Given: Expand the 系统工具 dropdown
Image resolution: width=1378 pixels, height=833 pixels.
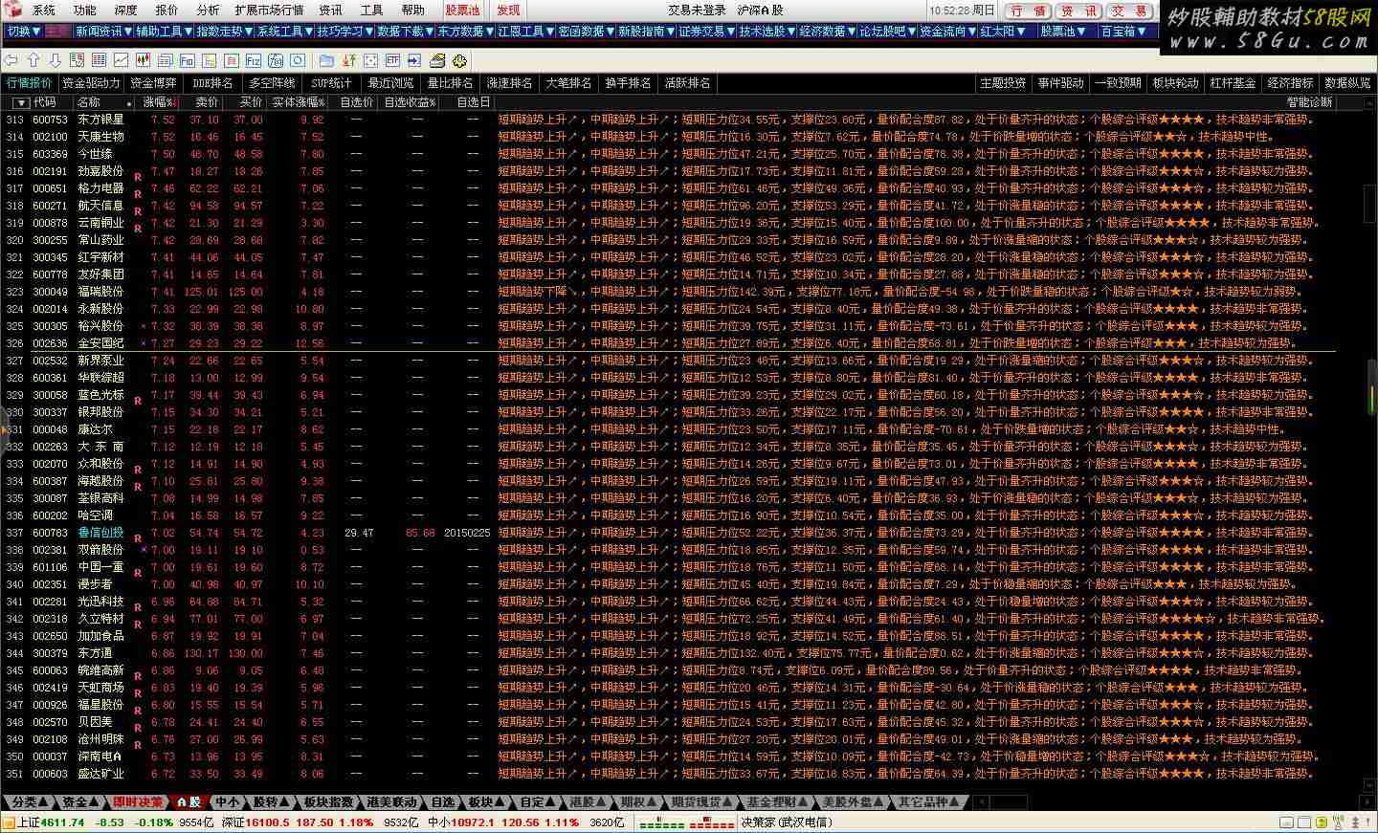Looking at the screenshot, I should pyautogui.click(x=284, y=32).
